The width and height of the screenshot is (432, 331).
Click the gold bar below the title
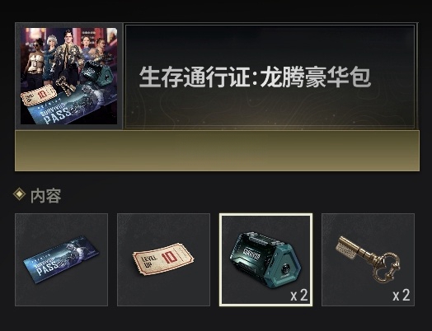(217, 151)
